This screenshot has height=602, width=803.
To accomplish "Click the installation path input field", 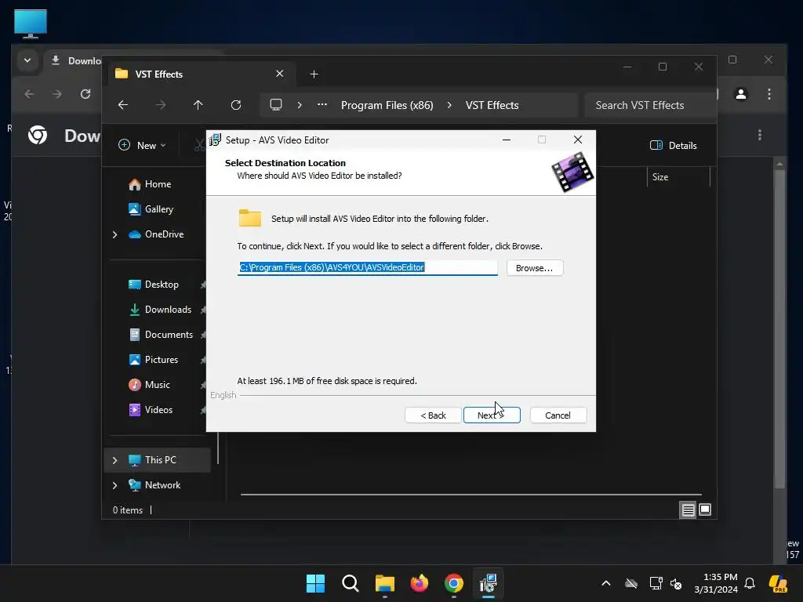I will tap(367, 267).
